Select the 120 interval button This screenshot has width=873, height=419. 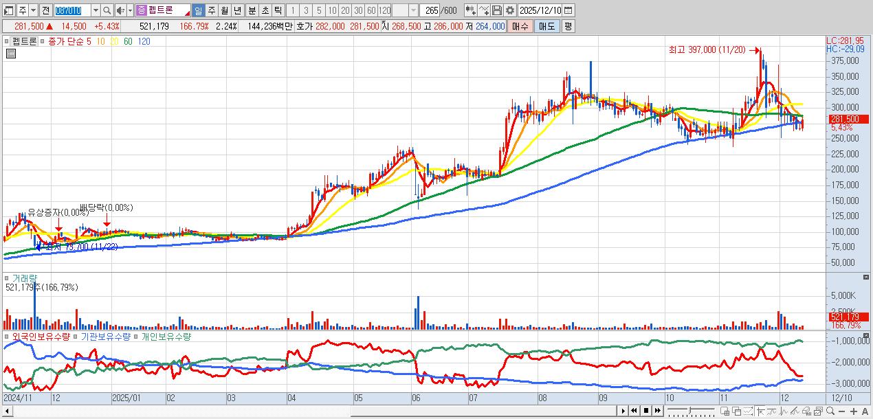[385, 10]
